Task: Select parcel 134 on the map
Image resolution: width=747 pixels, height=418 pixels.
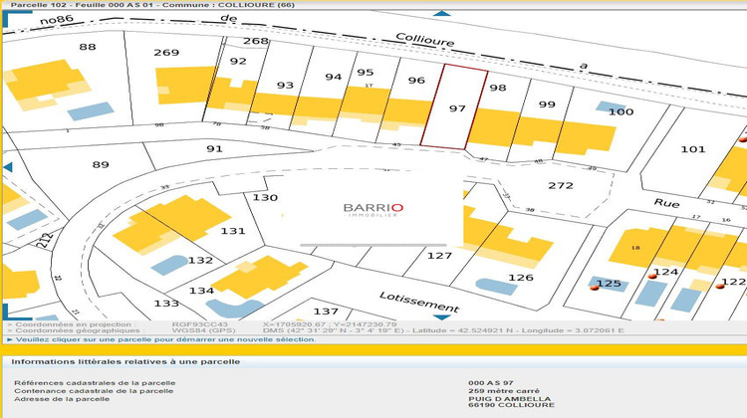Action: 201,291
